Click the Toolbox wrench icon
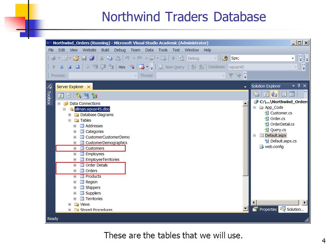The height and width of the screenshot is (252, 336). [49, 86]
